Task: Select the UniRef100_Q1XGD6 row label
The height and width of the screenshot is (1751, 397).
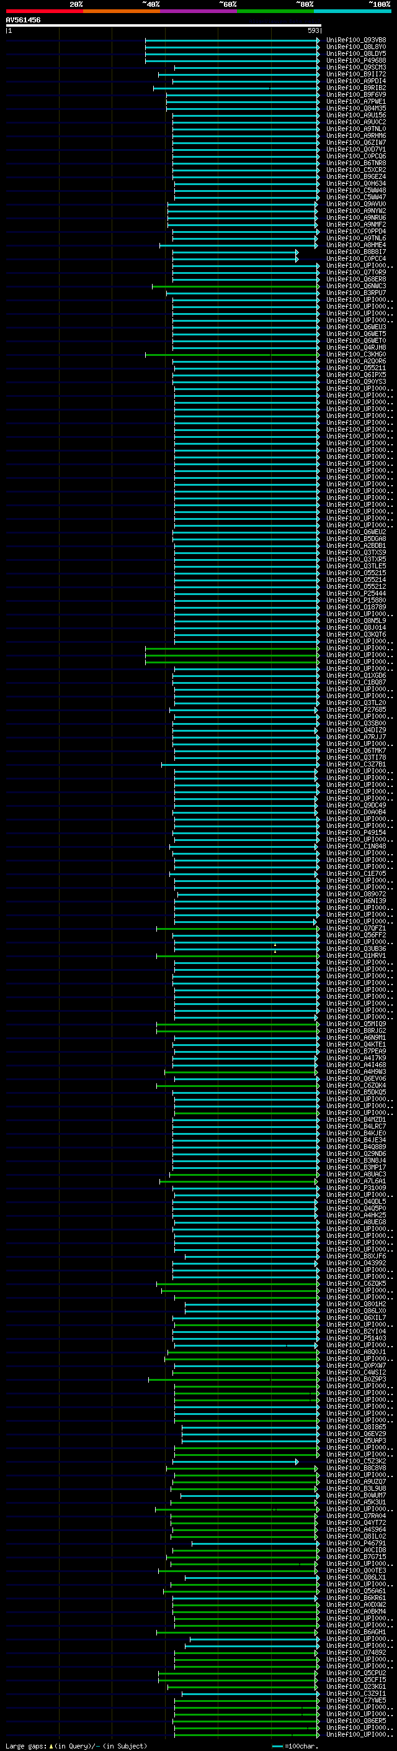Action: (x=356, y=676)
